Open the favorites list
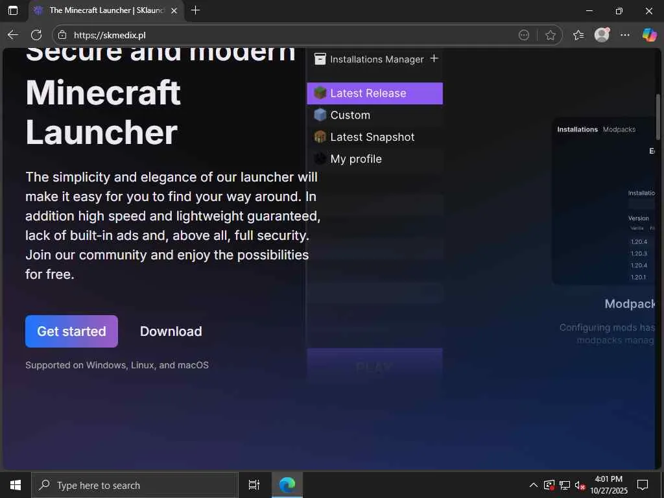Viewport: 664px width, 498px height. [578, 35]
